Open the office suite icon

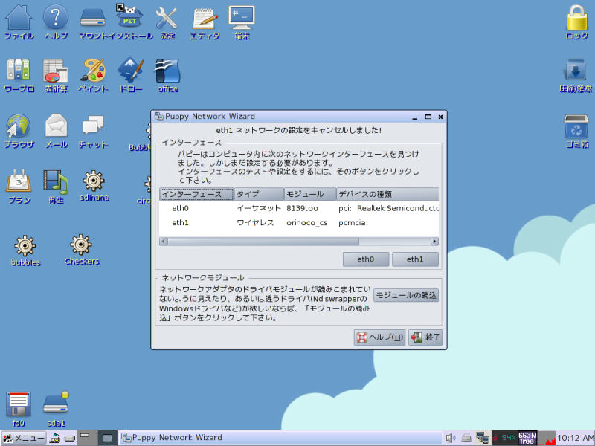(167, 70)
